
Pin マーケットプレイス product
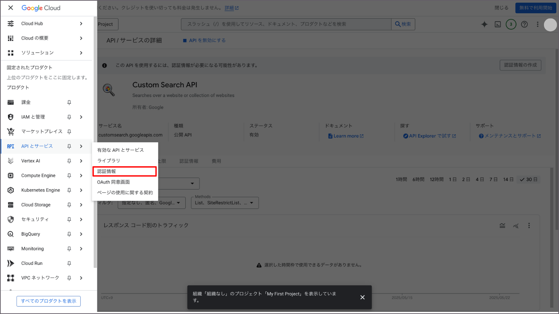coord(69,132)
